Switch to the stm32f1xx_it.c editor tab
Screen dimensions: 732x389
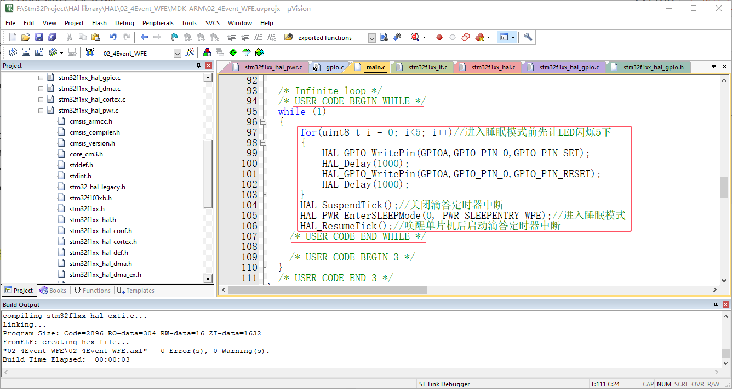coord(422,67)
